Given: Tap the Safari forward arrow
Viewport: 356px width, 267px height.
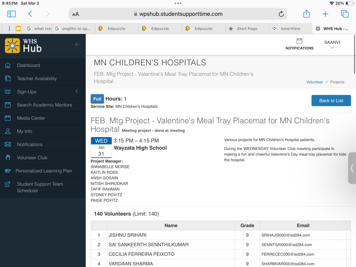Looking at the screenshot, I should [47, 14].
